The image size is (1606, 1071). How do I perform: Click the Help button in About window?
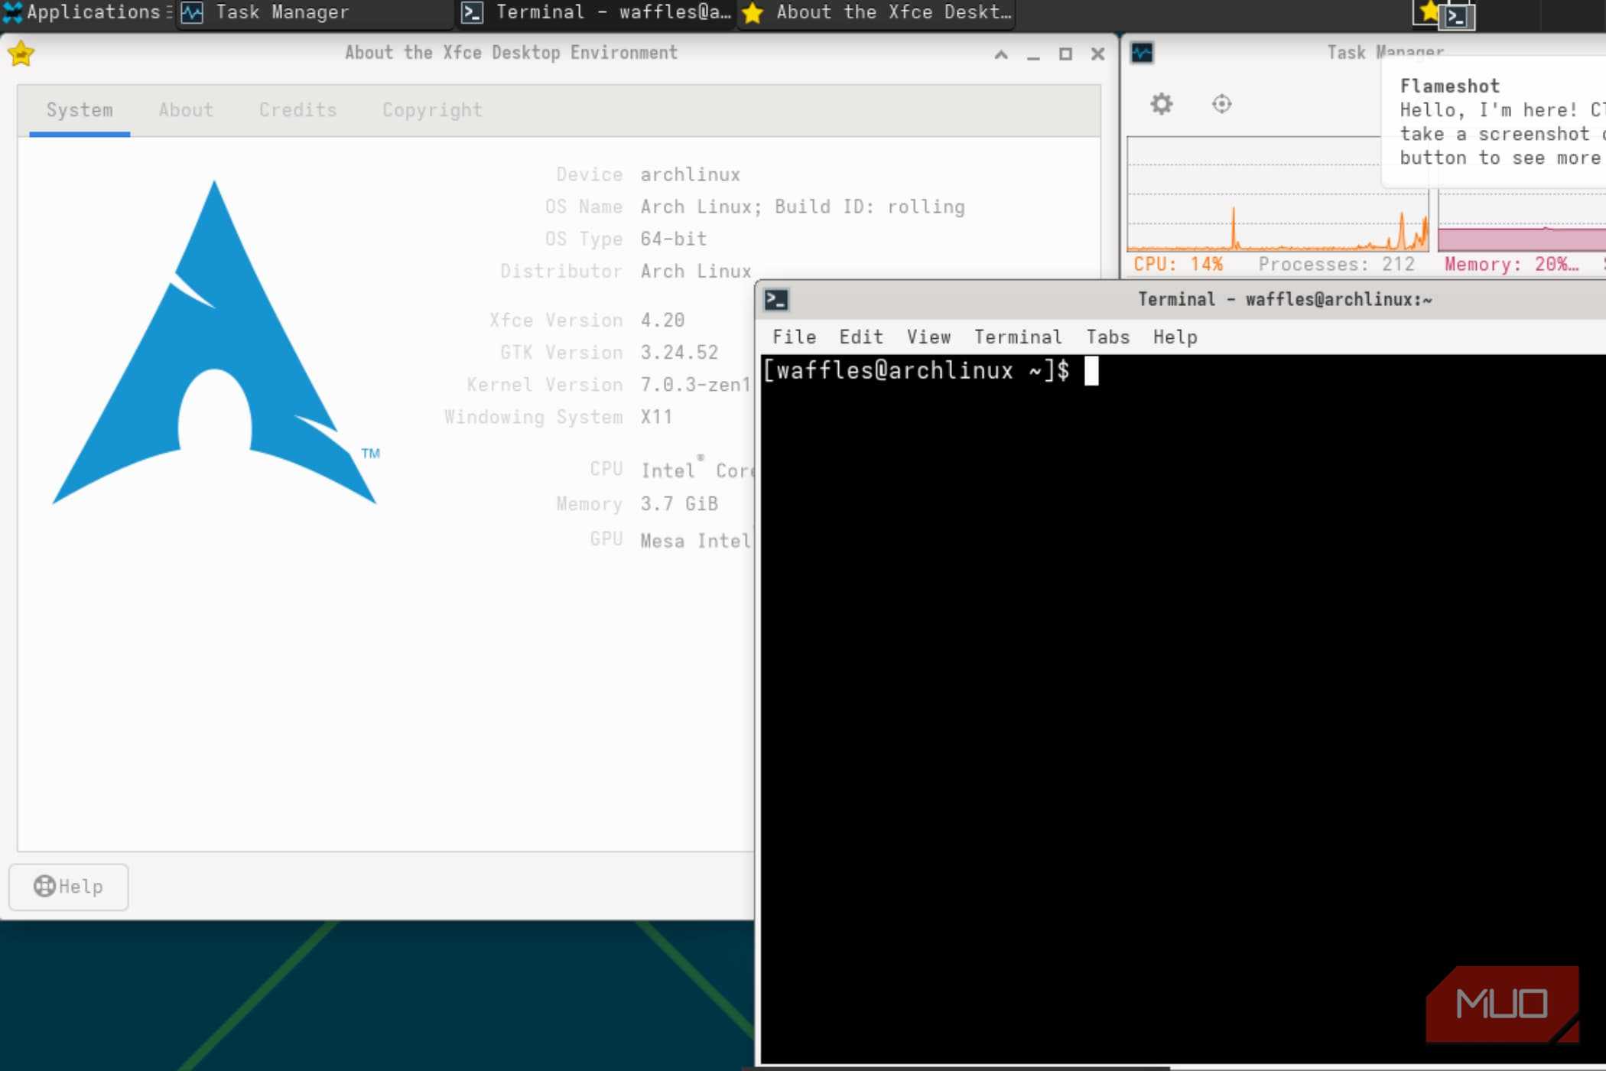click(69, 887)
